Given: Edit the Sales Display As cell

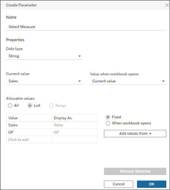Looking at the screenshot, I should 75,125.
